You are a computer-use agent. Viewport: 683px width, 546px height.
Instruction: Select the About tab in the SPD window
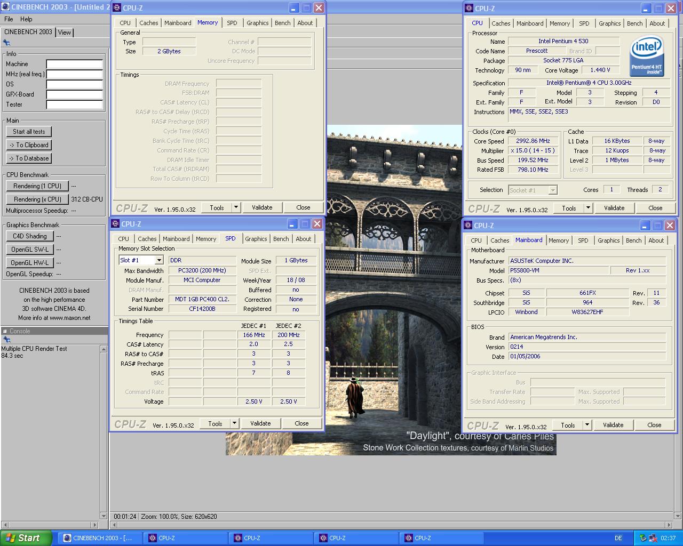click(x=304, y=239)
